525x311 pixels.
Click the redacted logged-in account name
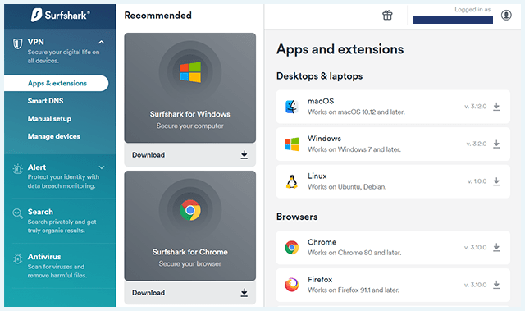pyautogui.click(x=453, y=20)
